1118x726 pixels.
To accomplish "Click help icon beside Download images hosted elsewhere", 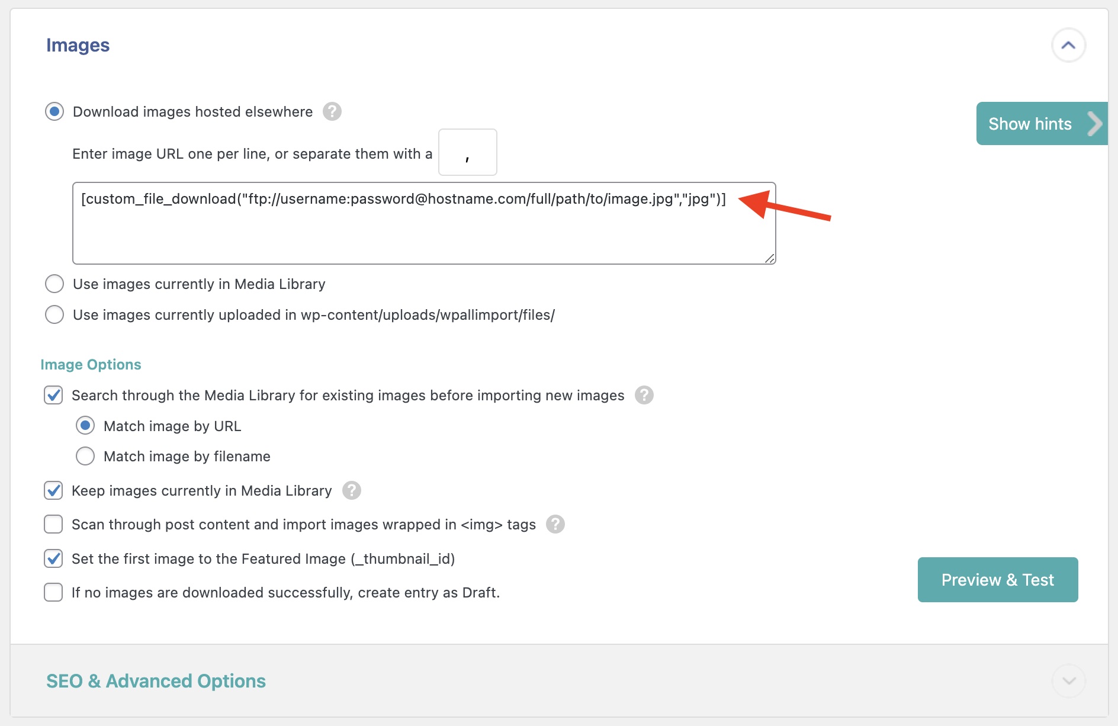I will coord(332,111).
